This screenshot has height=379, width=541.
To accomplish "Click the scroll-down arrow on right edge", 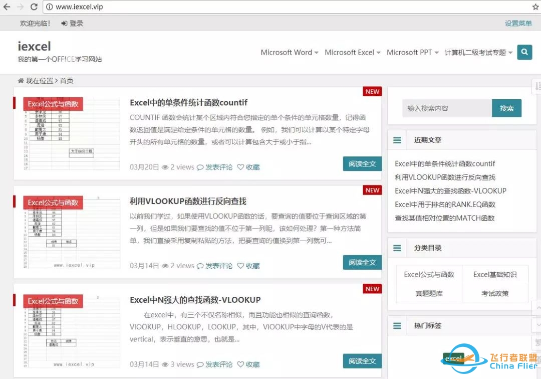I will (x=537, y=325).
